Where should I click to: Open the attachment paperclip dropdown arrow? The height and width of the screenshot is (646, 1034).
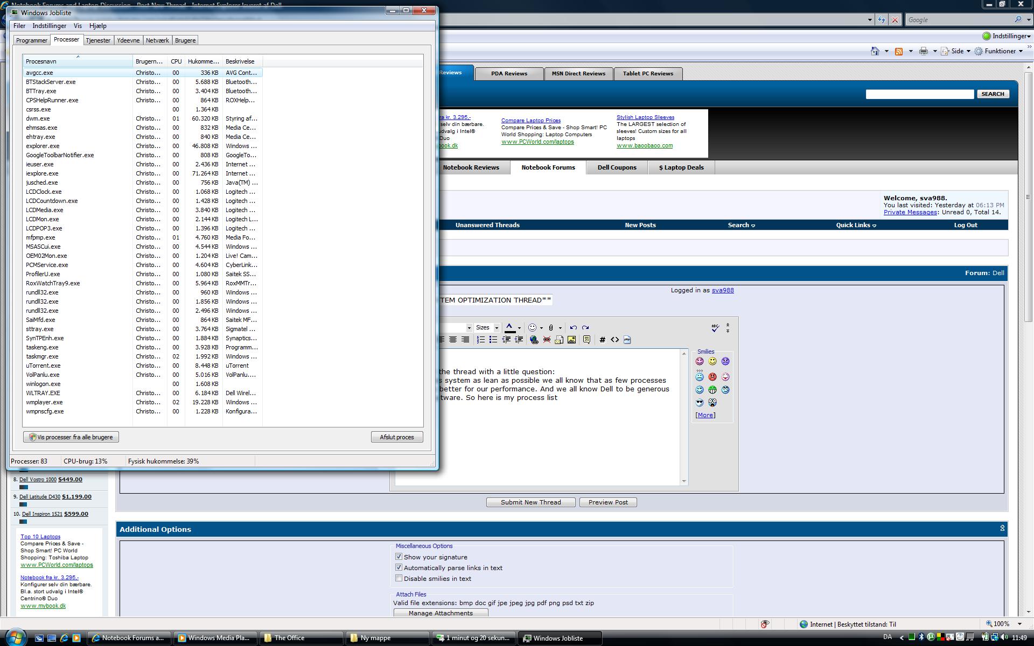coord(560,328)
